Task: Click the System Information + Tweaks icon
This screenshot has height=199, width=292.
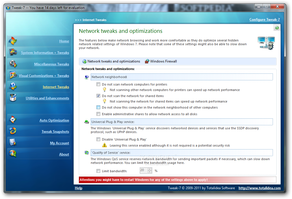Action: tap(13, 52)
